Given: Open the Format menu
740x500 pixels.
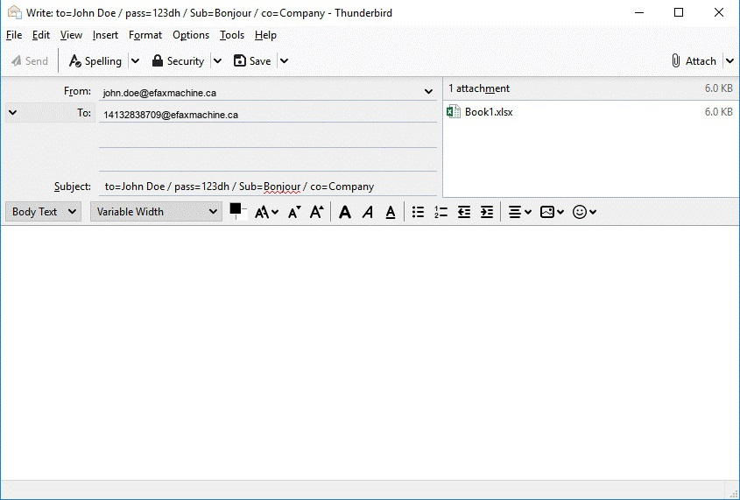Looking at the screenshot, I should click(145, 35).
